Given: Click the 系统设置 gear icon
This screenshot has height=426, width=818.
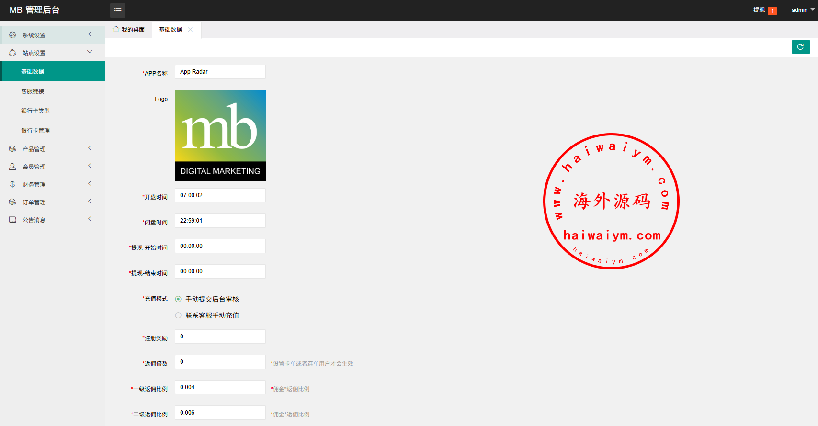Looking at the screenshot, I should pyautogui.click(x=12, y=35).
